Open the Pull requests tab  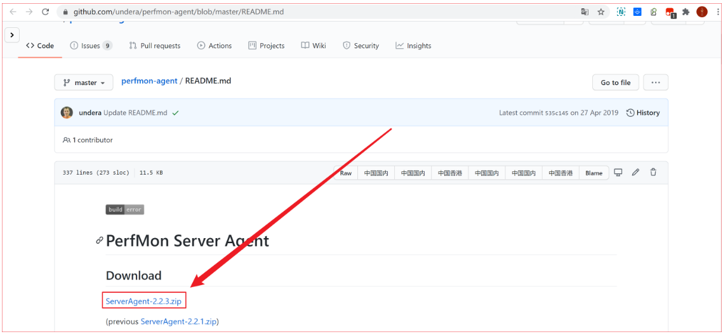tap(155, 46)
